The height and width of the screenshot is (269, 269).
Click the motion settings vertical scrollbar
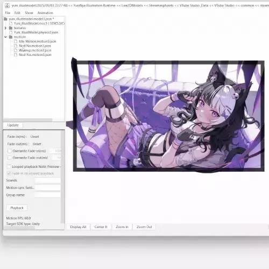point(62,177)
